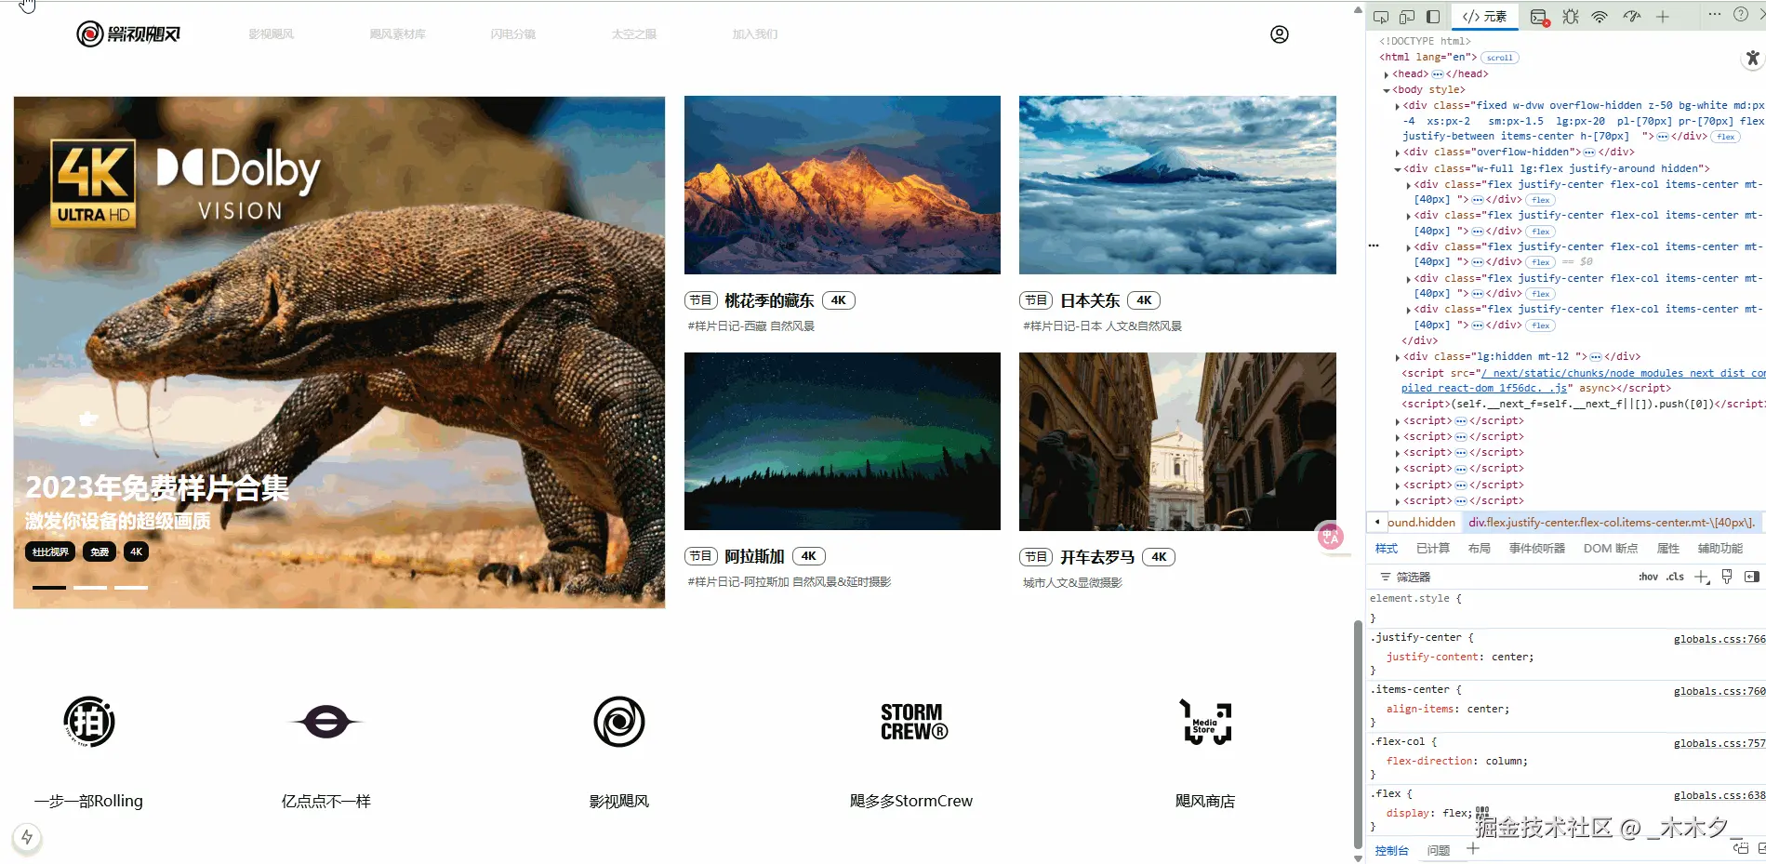Toggle the .cls element classes panel
The image size is (1766, 864).
click(1675, 577)
